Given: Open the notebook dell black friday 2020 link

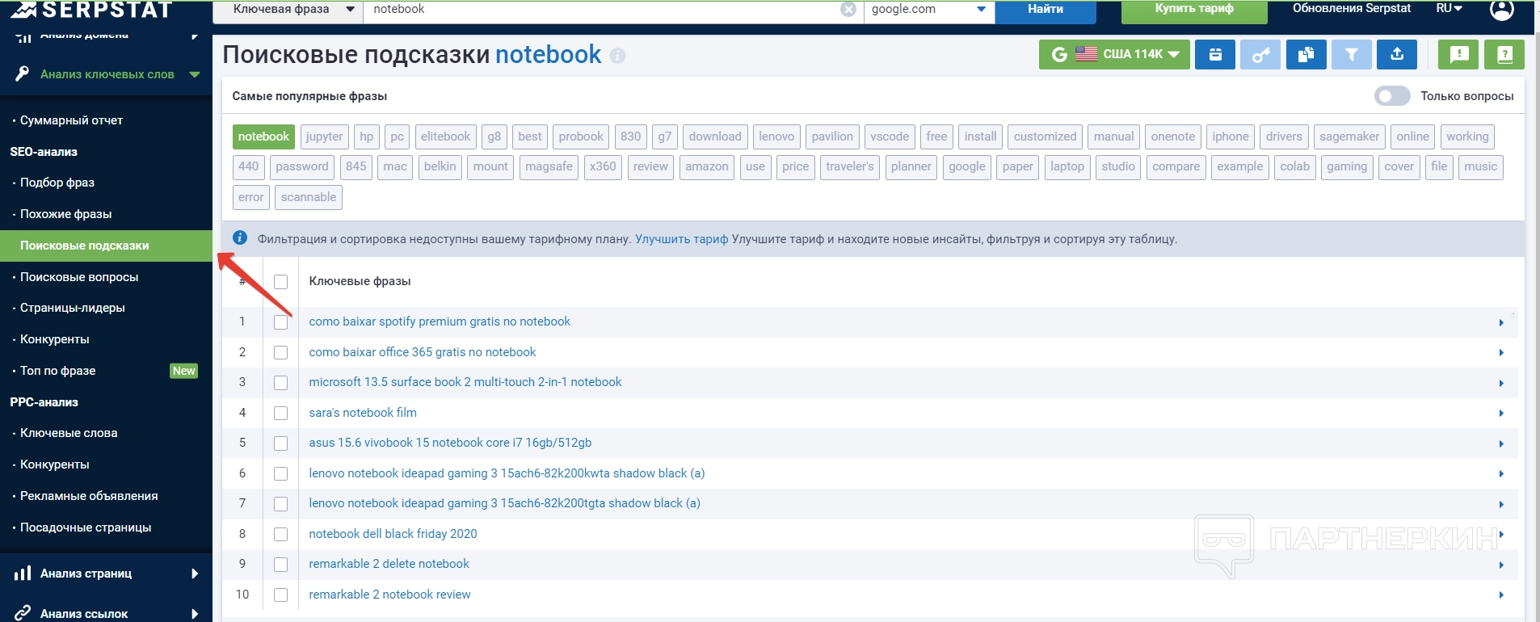Looking at the screenshot, I should pyautogui.click(x=393, y=534).
